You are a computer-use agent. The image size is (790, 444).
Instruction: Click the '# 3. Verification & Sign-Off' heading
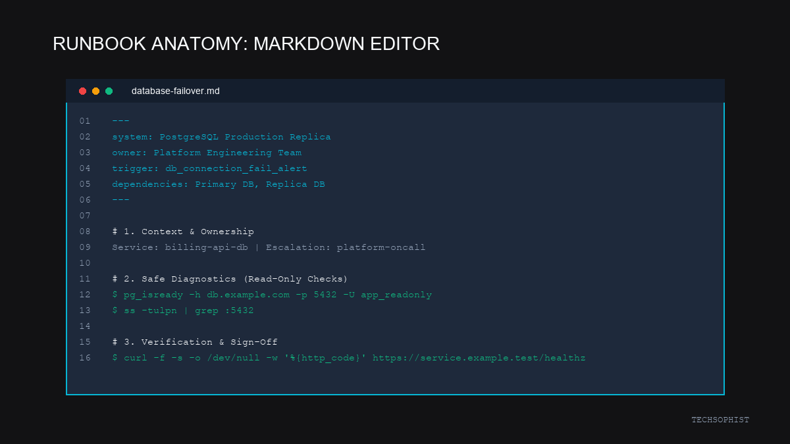click(195, 342)
